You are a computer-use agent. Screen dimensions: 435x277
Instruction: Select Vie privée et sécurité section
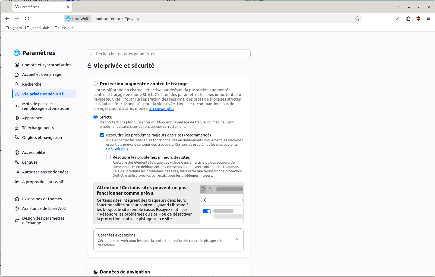pyautogui.click(x=44, y=94)
